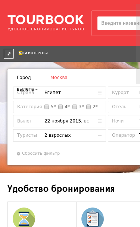The width and height of the screenshot is (140, 227).
Task: Click the TOURBOOK logo
Action: (x=46, y=23)
